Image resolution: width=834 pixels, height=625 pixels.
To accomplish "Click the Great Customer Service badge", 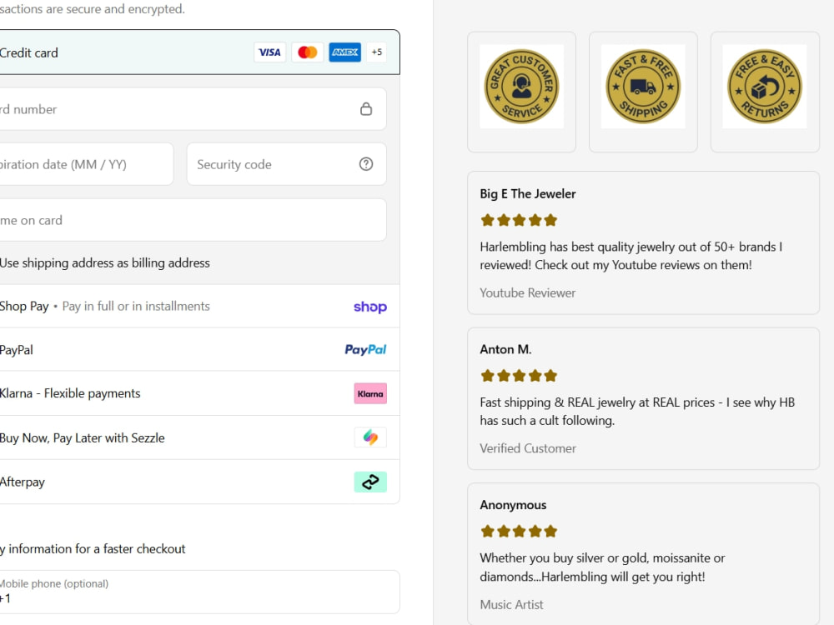I will (x=522, y=87).
